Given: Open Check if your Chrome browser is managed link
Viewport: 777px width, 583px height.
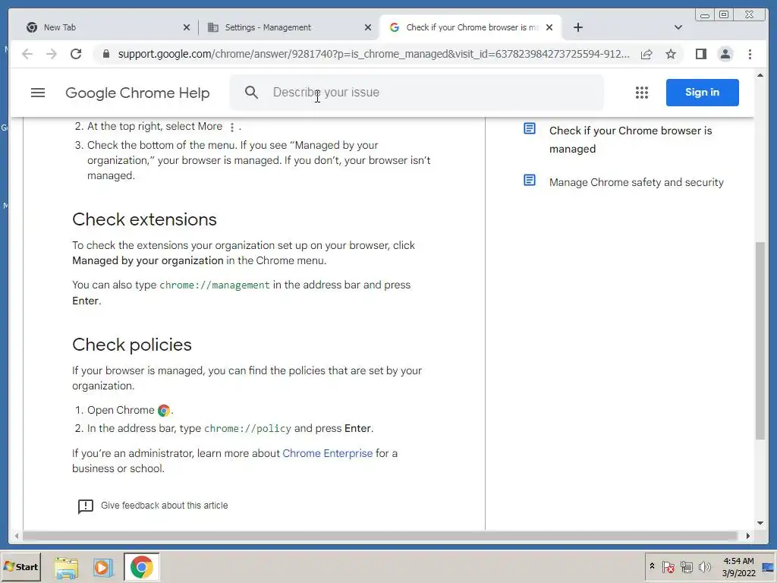Looking at the screenshot, I should (631, 140).
